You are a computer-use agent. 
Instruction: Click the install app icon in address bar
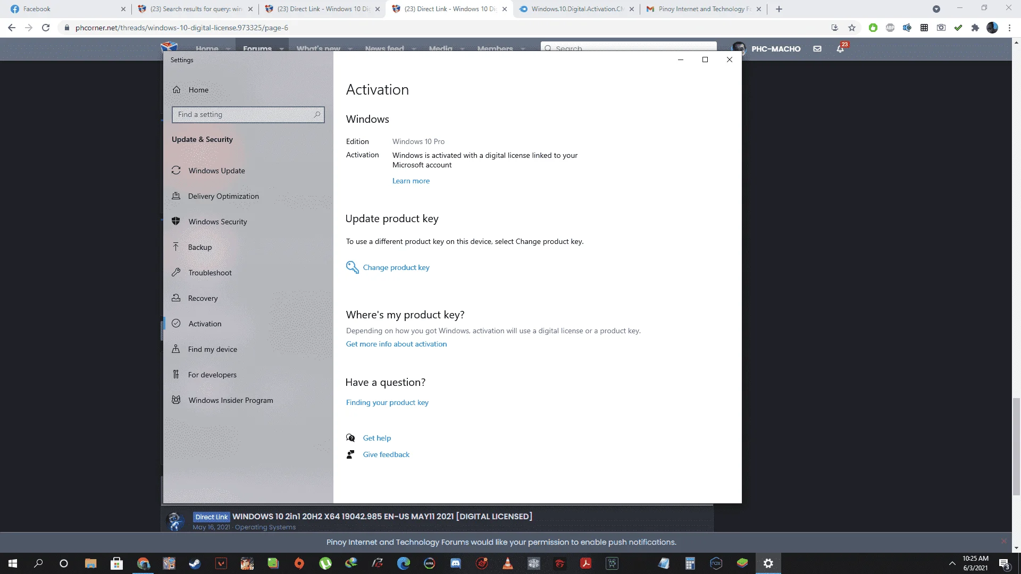tap(834, 28)
